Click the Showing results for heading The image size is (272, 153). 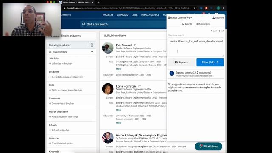click(59, 45)
